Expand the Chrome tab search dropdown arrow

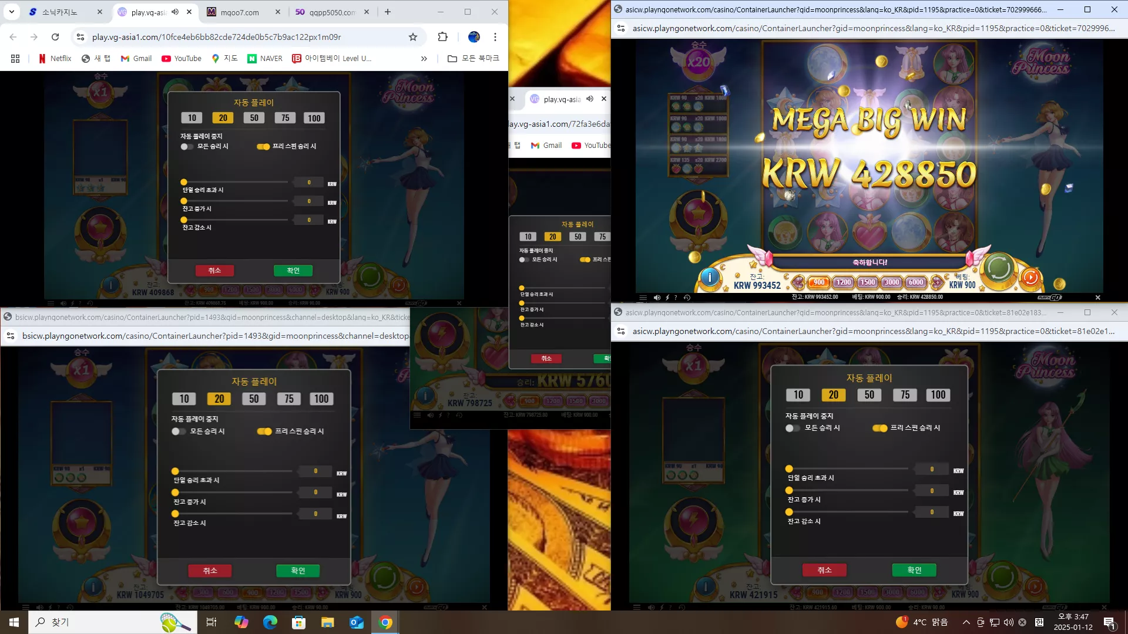[x=12, y=12]
